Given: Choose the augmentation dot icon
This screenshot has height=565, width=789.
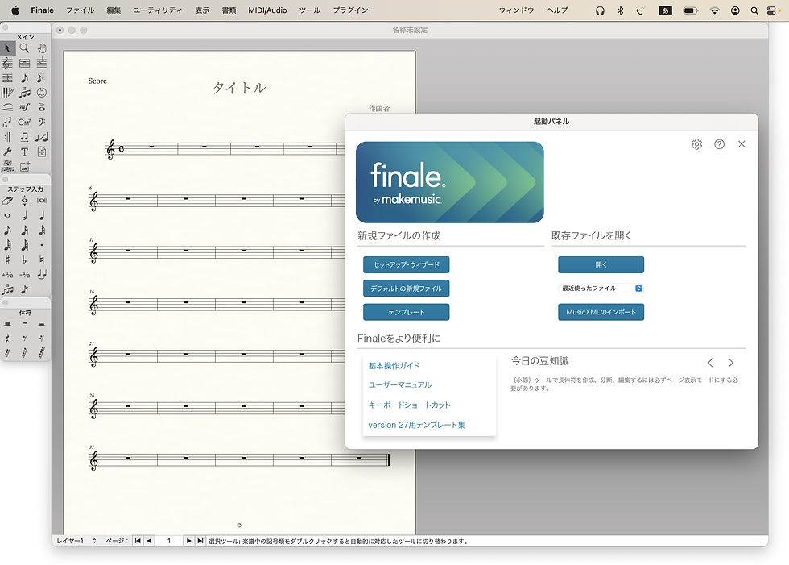Looking at the screenshot, I should 42,245.
